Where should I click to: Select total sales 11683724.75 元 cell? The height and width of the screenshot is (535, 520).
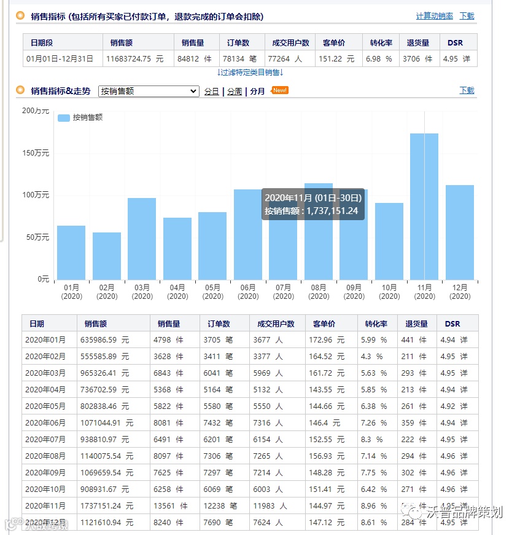(x=138, y=59)
